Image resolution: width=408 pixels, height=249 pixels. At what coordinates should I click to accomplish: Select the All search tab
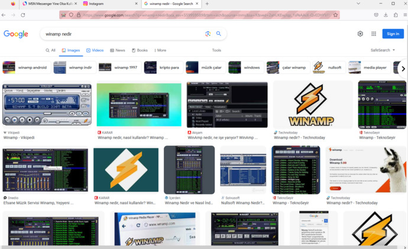point(50,50)
